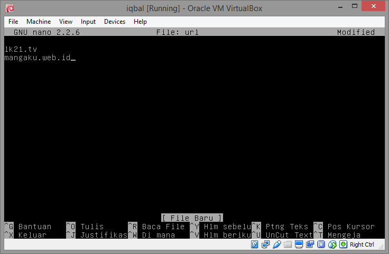Click the ^O Tulis shortcut label
Viewport: 389px width, 254px height.
coord(85,227)
